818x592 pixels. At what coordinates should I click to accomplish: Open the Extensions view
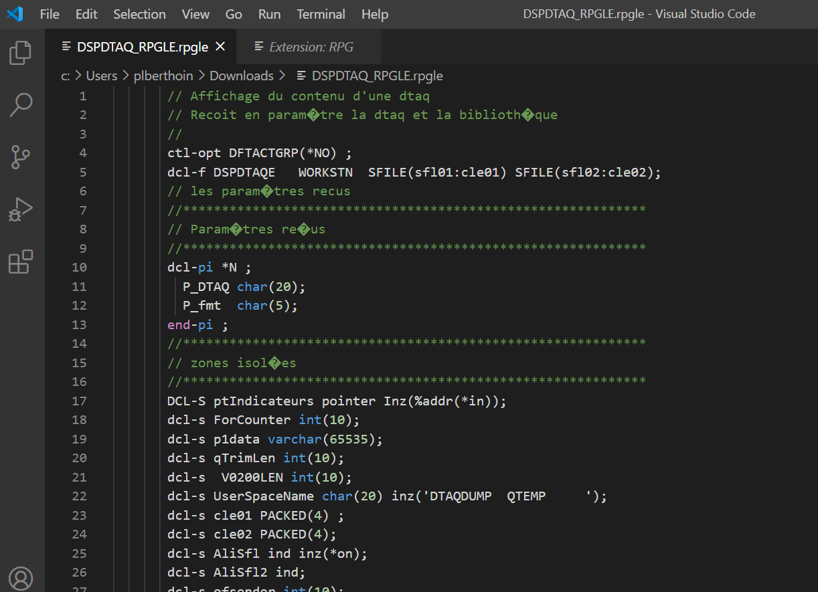(21, 262)
